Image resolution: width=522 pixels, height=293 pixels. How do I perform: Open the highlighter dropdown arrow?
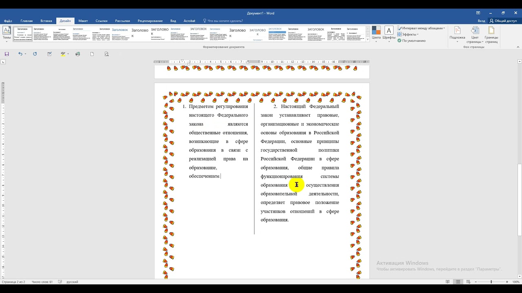tap(68, 54)
